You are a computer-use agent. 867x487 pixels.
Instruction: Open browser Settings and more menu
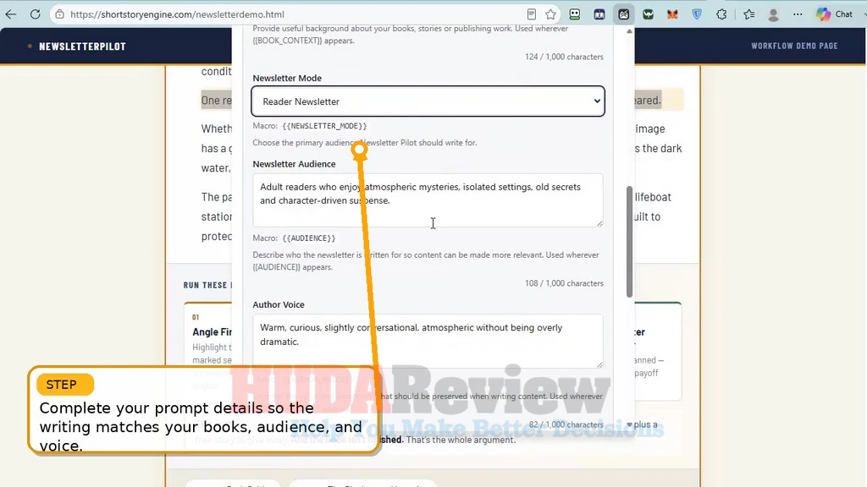click(x=798, y=14)
